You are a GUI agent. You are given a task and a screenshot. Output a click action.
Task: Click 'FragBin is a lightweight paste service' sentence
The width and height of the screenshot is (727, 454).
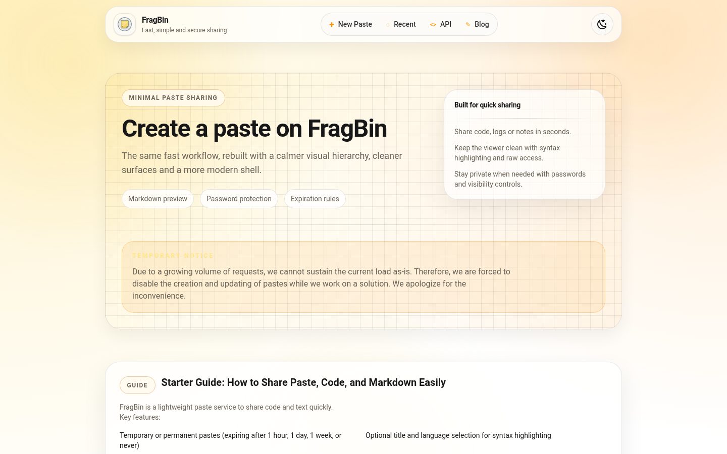[226, 407]
